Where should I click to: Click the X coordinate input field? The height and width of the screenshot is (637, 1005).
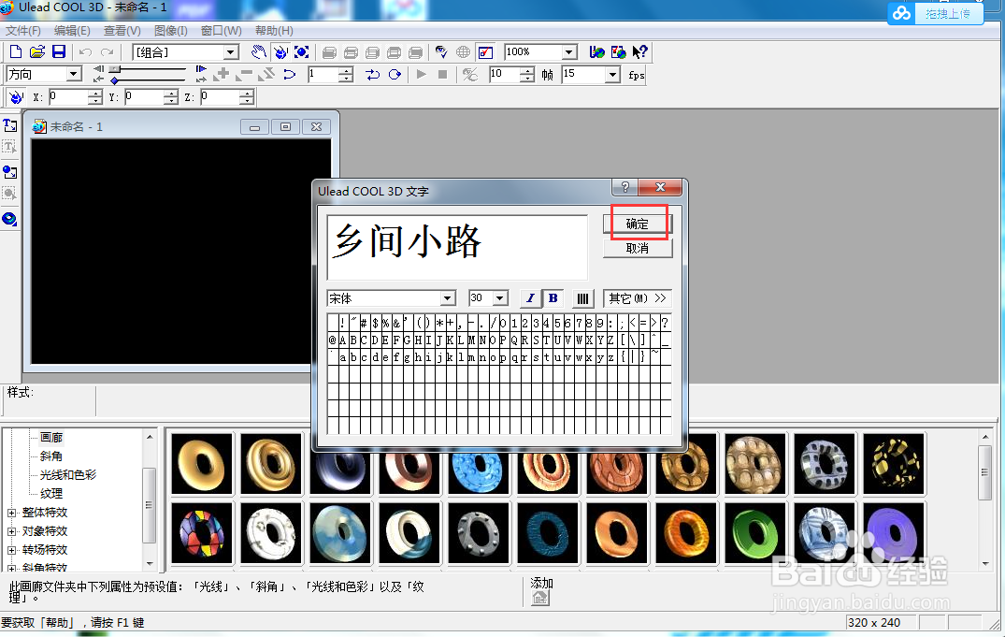(x=68, y=97)
